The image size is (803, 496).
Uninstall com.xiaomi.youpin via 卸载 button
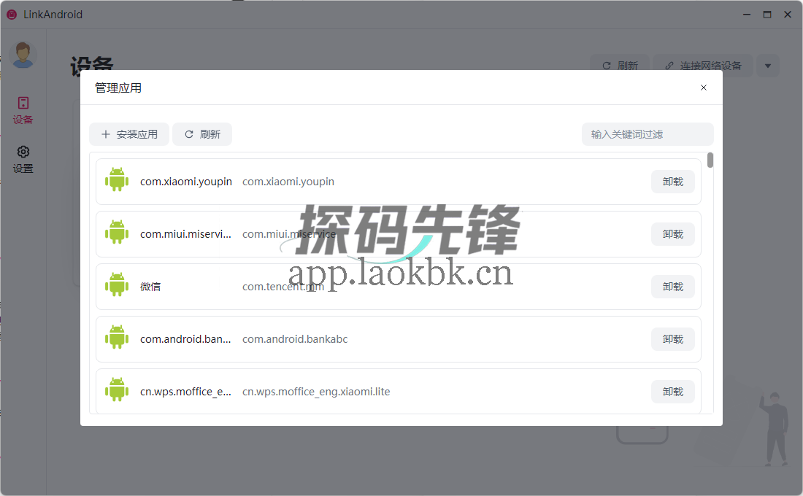673,182
